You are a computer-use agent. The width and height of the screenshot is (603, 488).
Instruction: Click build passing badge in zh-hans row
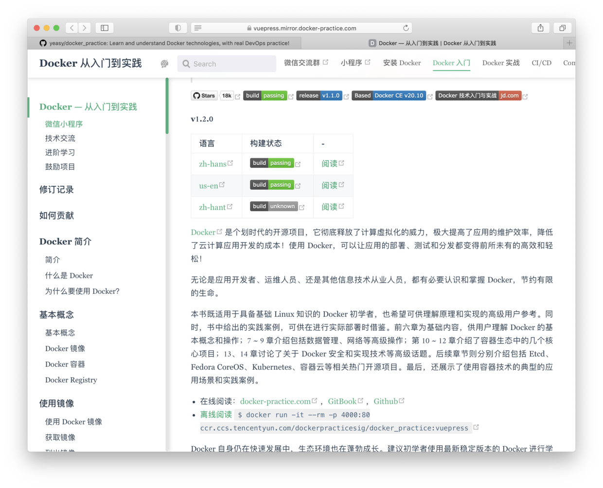[272, 163]
